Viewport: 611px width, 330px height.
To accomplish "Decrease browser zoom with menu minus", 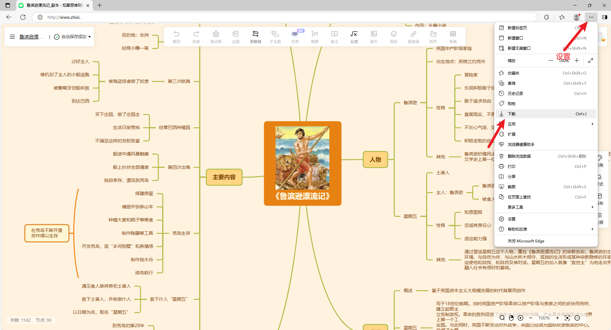I will (550, 61).
